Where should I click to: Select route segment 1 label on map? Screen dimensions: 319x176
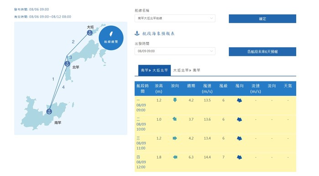click(x=53, y=79)
